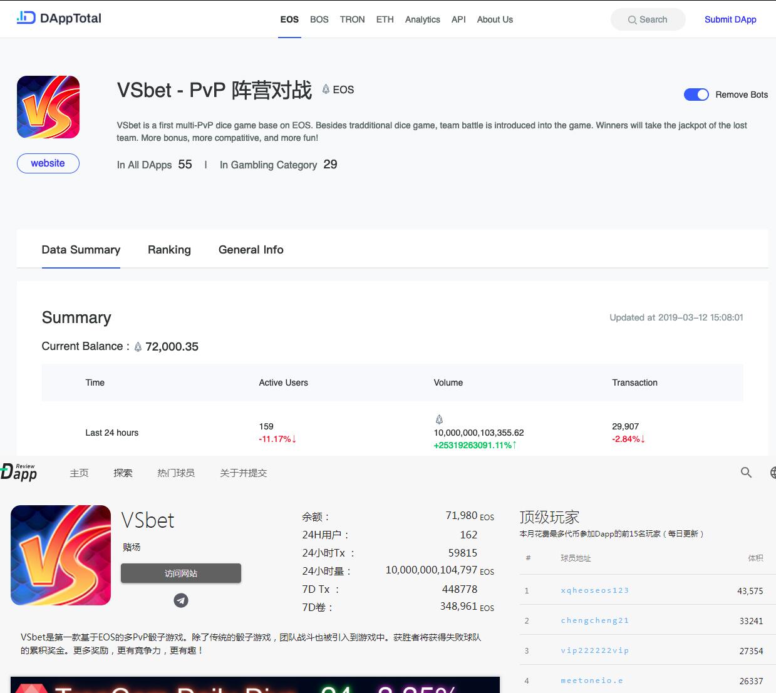Click the 448778 7D Tx value
Image resolution: width=776 pixels, height=693 pixels.
click(x=460, y=589)
